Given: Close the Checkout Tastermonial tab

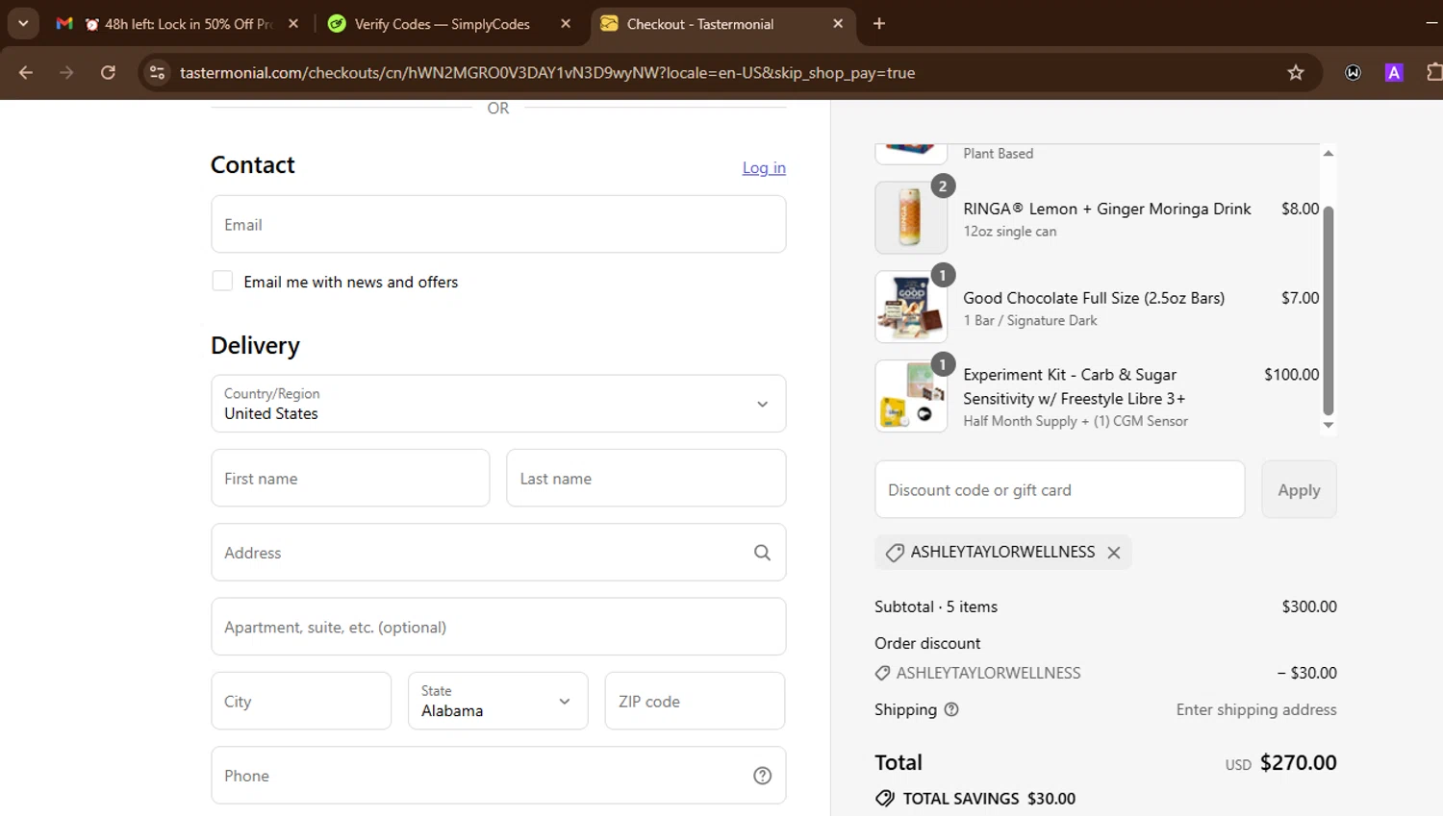Looking at the screenshot, I should click(x=838, y=24).
